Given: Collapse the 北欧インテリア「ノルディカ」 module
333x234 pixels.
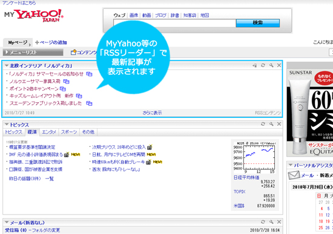Looking at the screenshot, I should click(7, 66).
